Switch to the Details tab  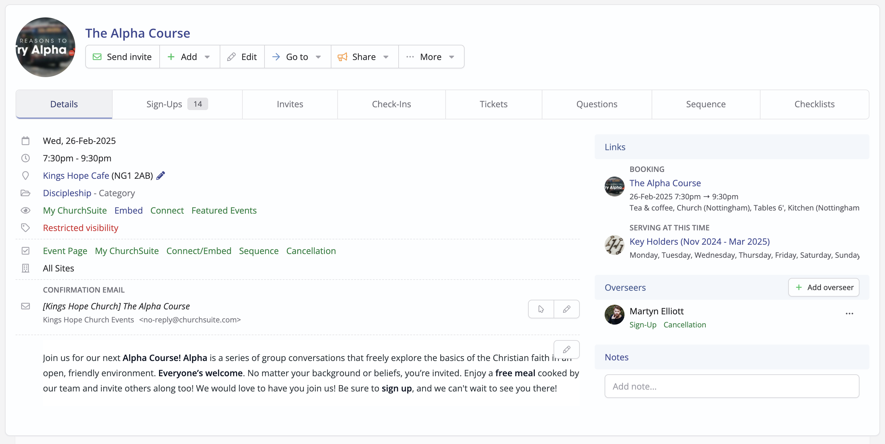coord(64,104)
